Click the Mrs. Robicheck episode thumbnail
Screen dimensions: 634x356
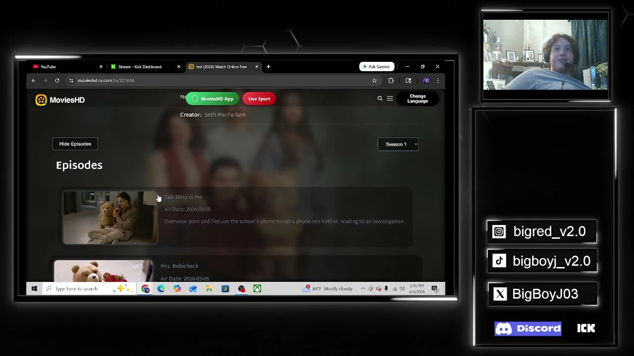103,270
